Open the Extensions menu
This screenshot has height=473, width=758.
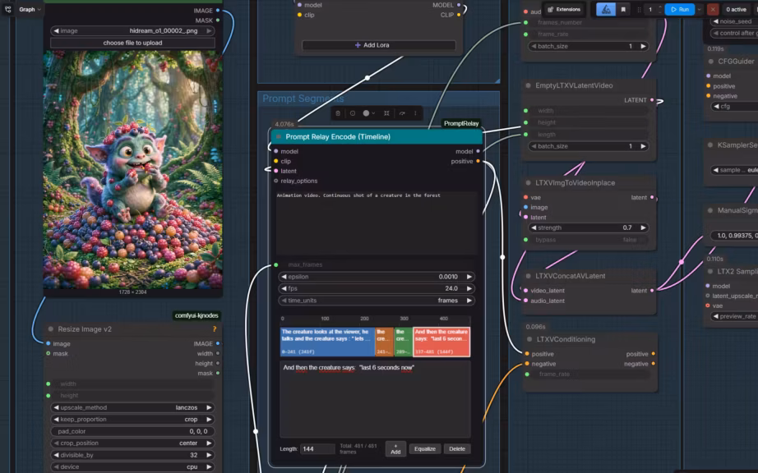coord(564,9)
